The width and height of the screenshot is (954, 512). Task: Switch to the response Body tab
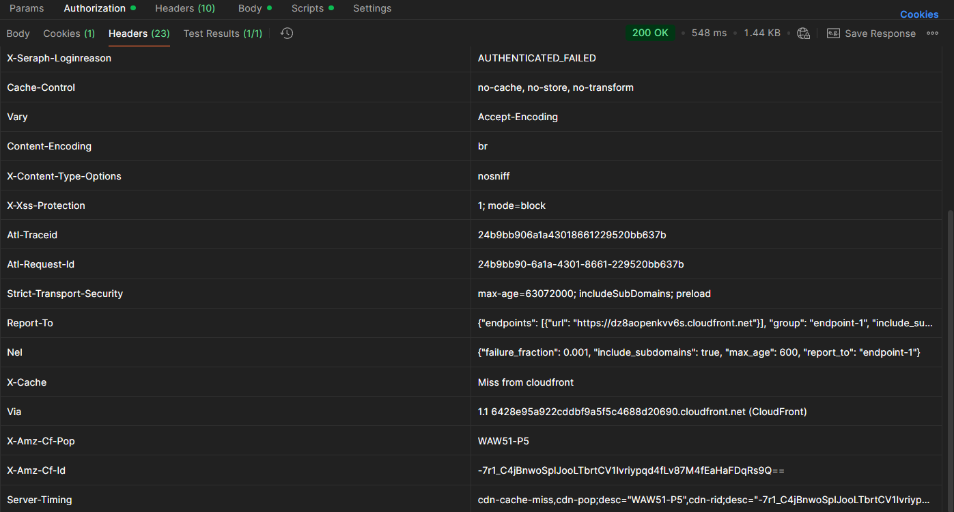pos(18,33)
